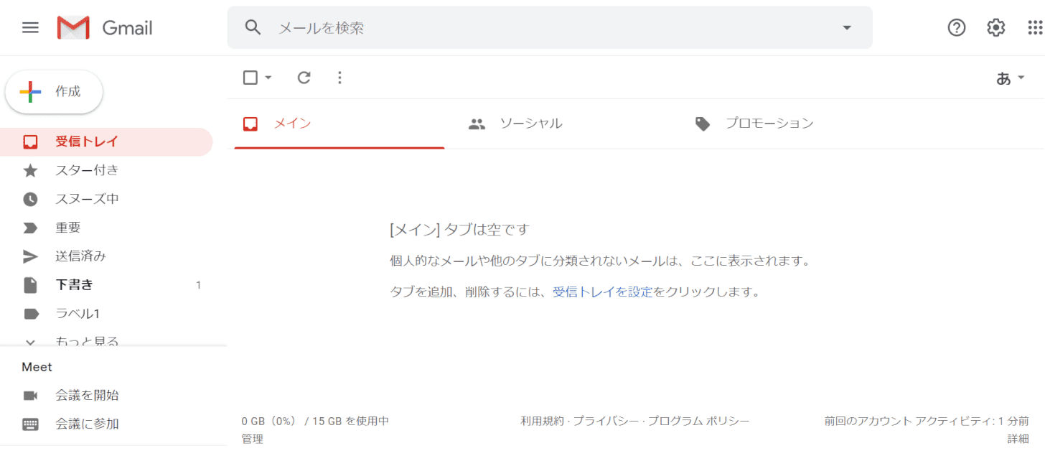1045x456 pixels.
Task: Click the document icon beside 下書き
Action: click(x=30, y=285)
